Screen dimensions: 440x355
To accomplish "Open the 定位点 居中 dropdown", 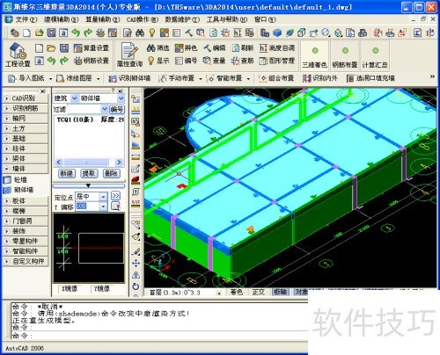I will coord(103,197).
